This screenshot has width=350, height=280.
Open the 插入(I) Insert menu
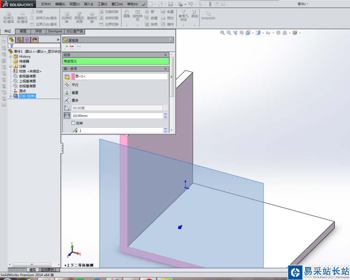[88, 4]
